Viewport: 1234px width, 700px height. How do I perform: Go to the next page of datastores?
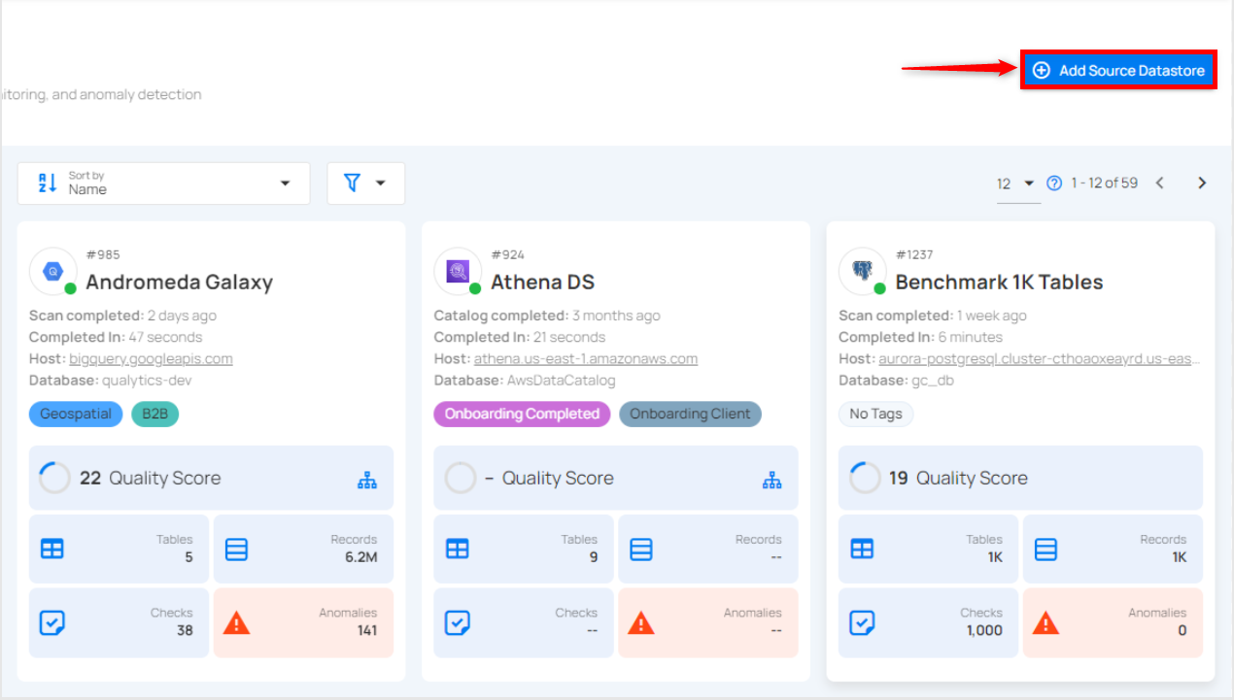coord(1202,183)
